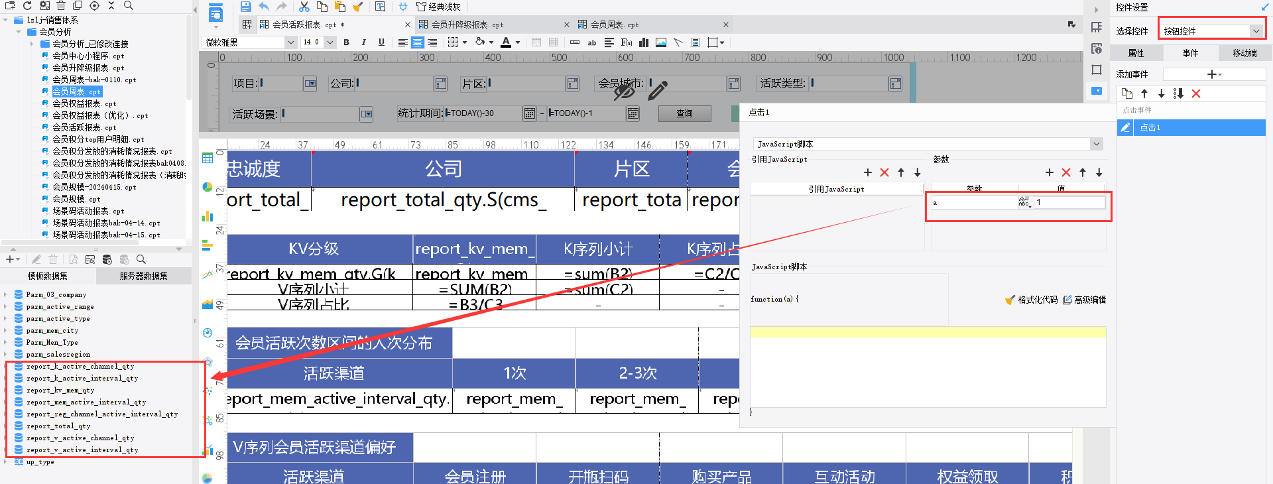Refresh the template file tree
Screen dimensions: 1273x484
pyautogui.click(x=27, y=5)
